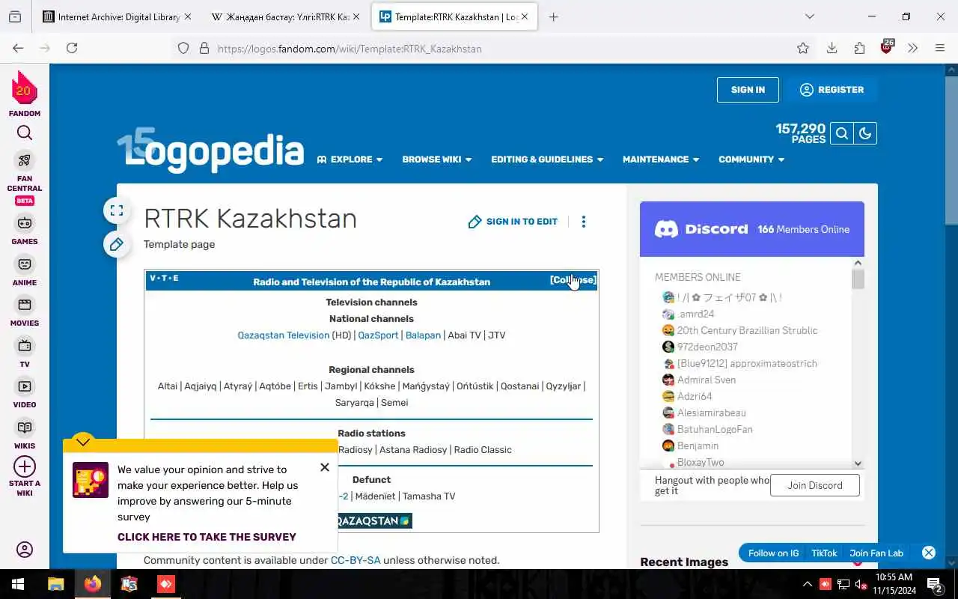Viewport: 958px width, 599px height.
Task: Open Fan Central beta
Action: (x=25, y=178)
